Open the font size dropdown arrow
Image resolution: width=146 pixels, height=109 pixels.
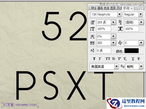(113, 22)
